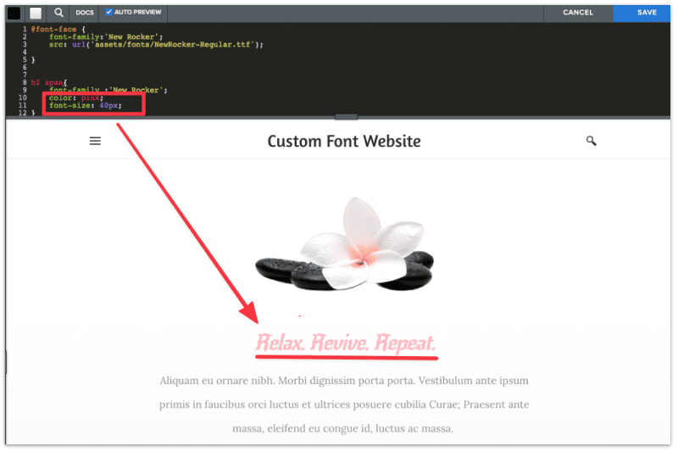Select the dark editor theme swatch

pyautogui.click(x=14, y=13)
